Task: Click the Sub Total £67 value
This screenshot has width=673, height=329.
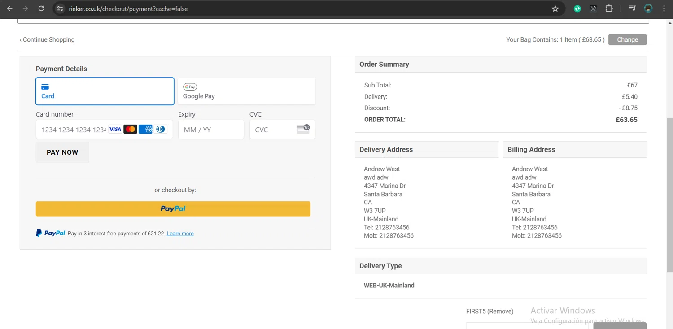Action: pos(632,85)
